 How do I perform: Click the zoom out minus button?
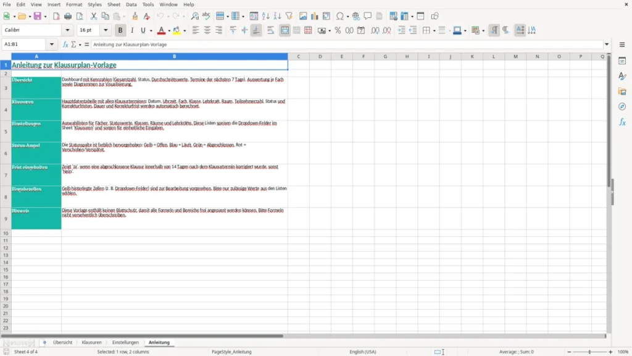point(569,352)
